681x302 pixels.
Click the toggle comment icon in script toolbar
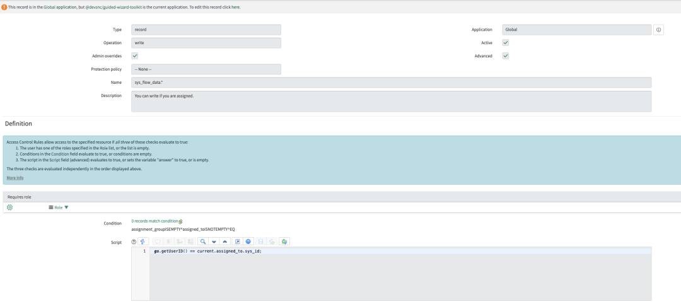(x=157, y=241)
